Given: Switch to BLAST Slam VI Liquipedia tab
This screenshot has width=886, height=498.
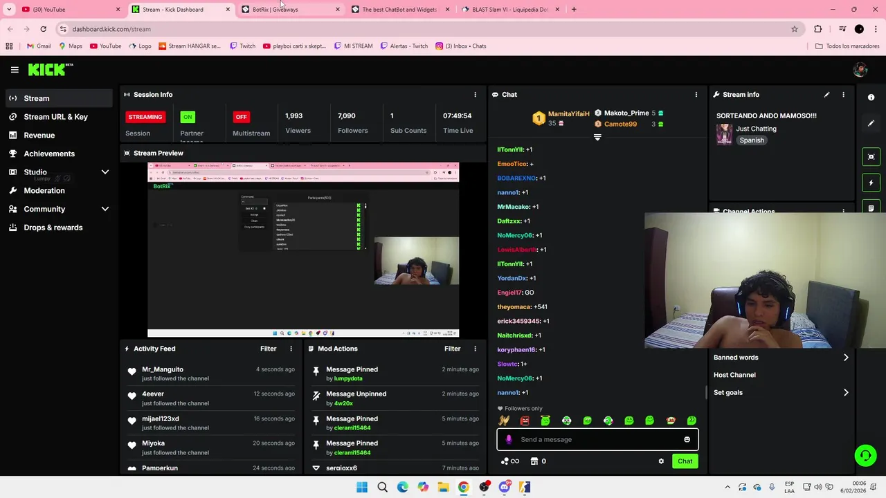Looking at the screenshot, I should (x=510, y=10).
